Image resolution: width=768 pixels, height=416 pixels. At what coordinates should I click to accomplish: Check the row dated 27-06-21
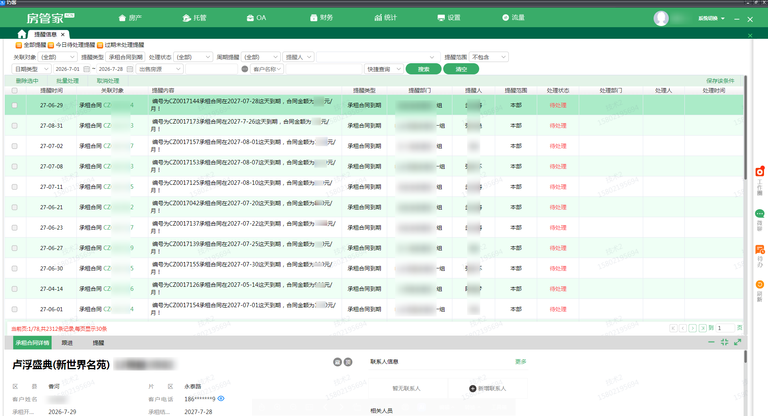pyautogui.click(x=15, y=207)
